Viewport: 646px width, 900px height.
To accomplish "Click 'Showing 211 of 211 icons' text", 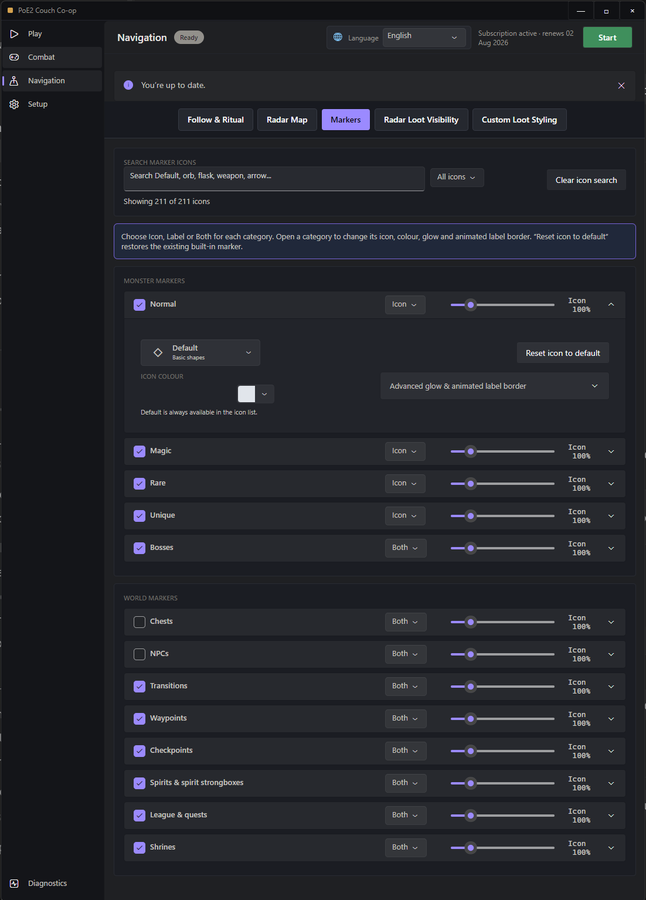I will pos(166,201).
